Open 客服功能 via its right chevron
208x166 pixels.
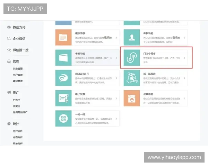[x=184, y=38]
